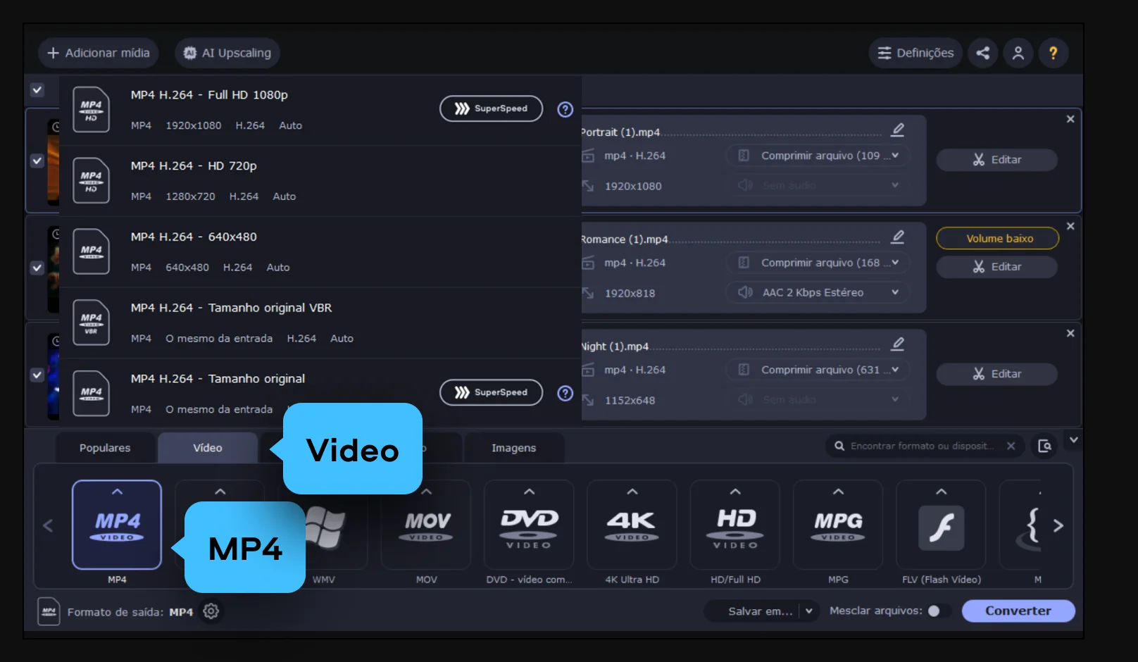Switch to the Vídeo tab
1138x662 pixels.
point(208,448)
